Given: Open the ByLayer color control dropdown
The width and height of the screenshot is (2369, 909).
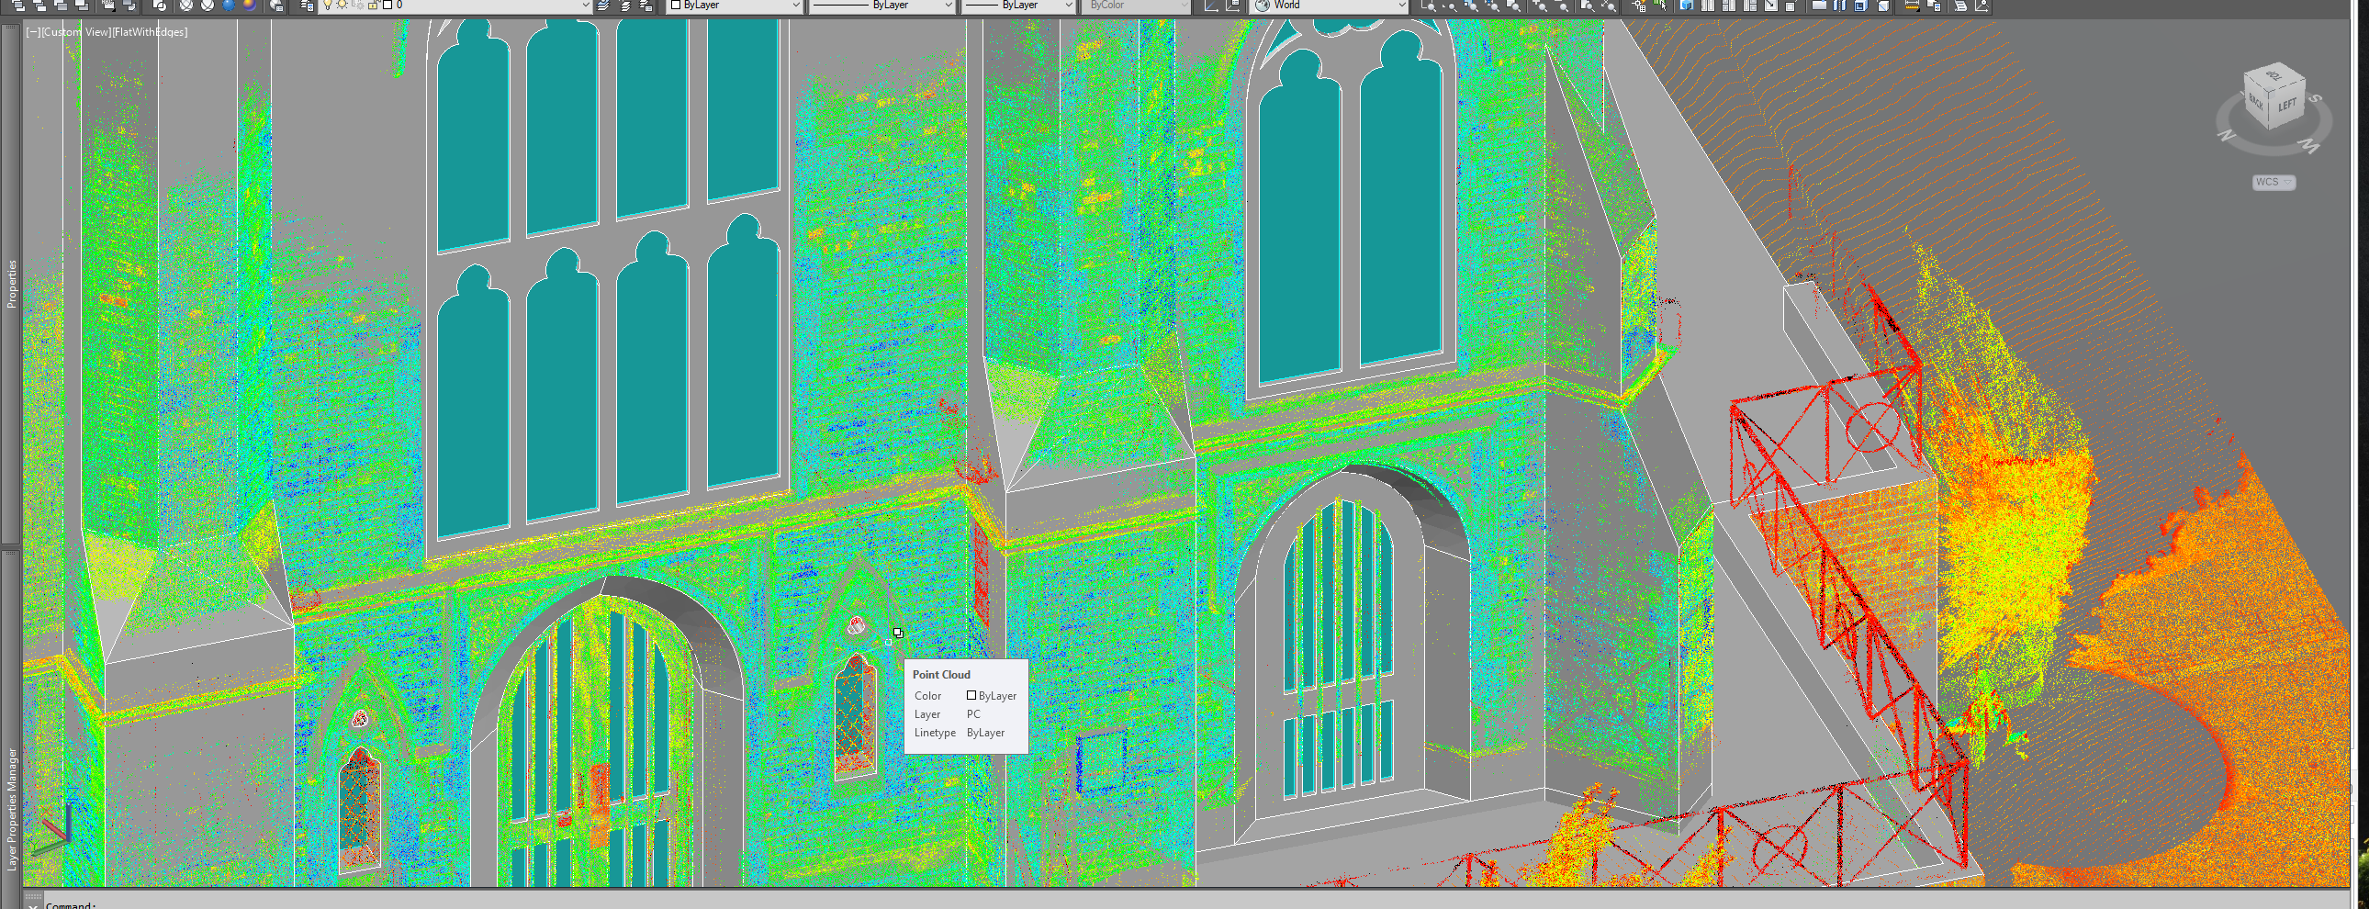Looking at the screenshot, I should click(x=735, y=6).
